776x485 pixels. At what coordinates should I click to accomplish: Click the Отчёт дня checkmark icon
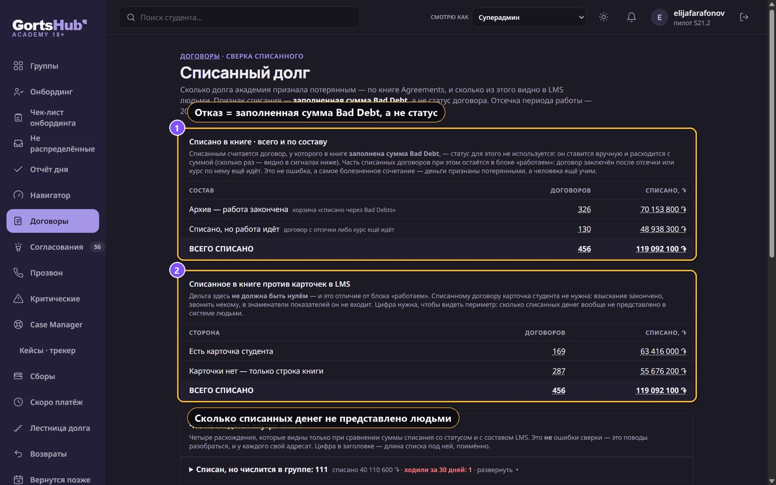click(x=18, y=169)
